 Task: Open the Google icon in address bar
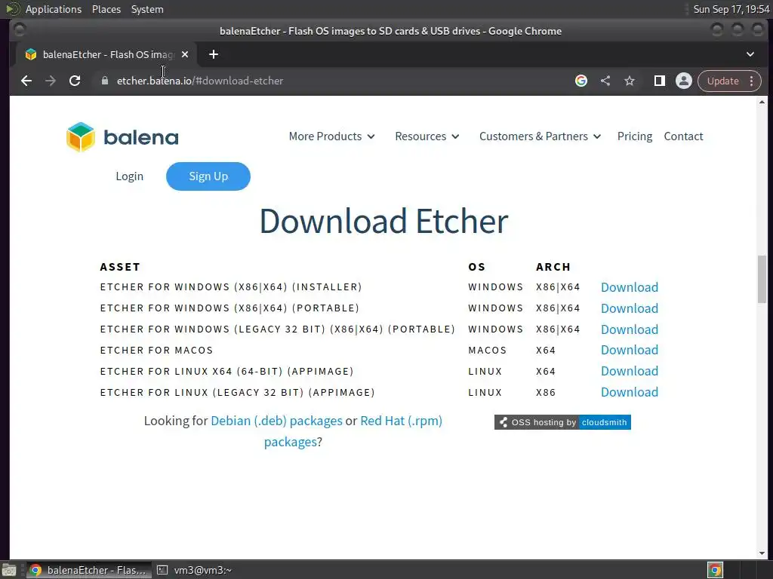(x=581, y=81)
